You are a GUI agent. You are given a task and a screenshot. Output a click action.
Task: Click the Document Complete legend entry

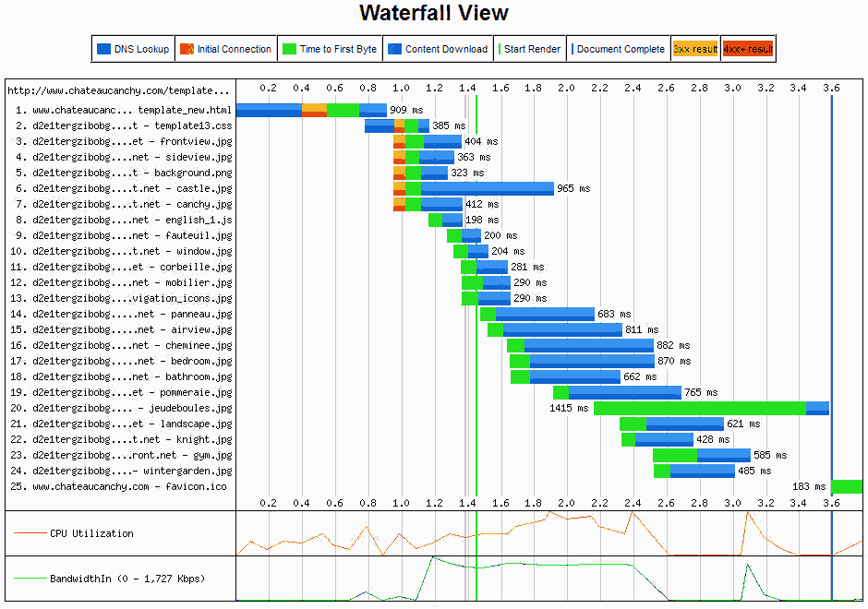(x=618, y=49)
